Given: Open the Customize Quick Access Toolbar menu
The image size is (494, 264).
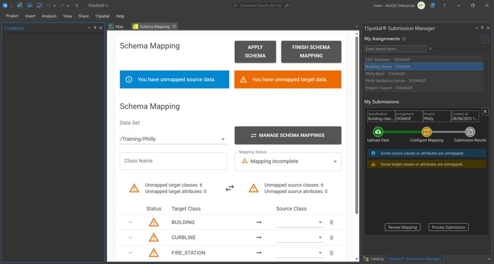Looking at the screenshot, I should pyautogui.click(x=77, y=5).
